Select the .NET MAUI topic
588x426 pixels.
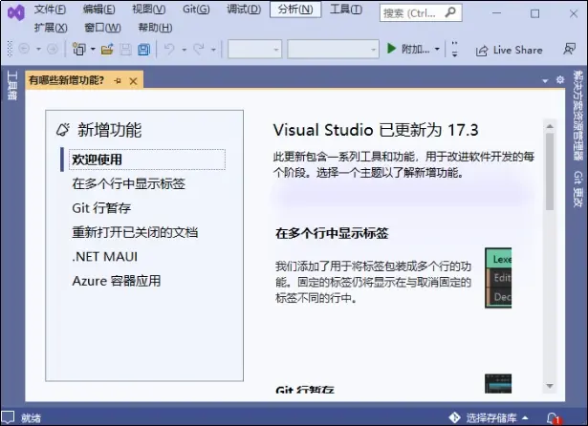click(104, 257)
